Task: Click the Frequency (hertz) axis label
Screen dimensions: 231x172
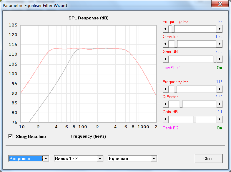Action: [x=88, y=136]
